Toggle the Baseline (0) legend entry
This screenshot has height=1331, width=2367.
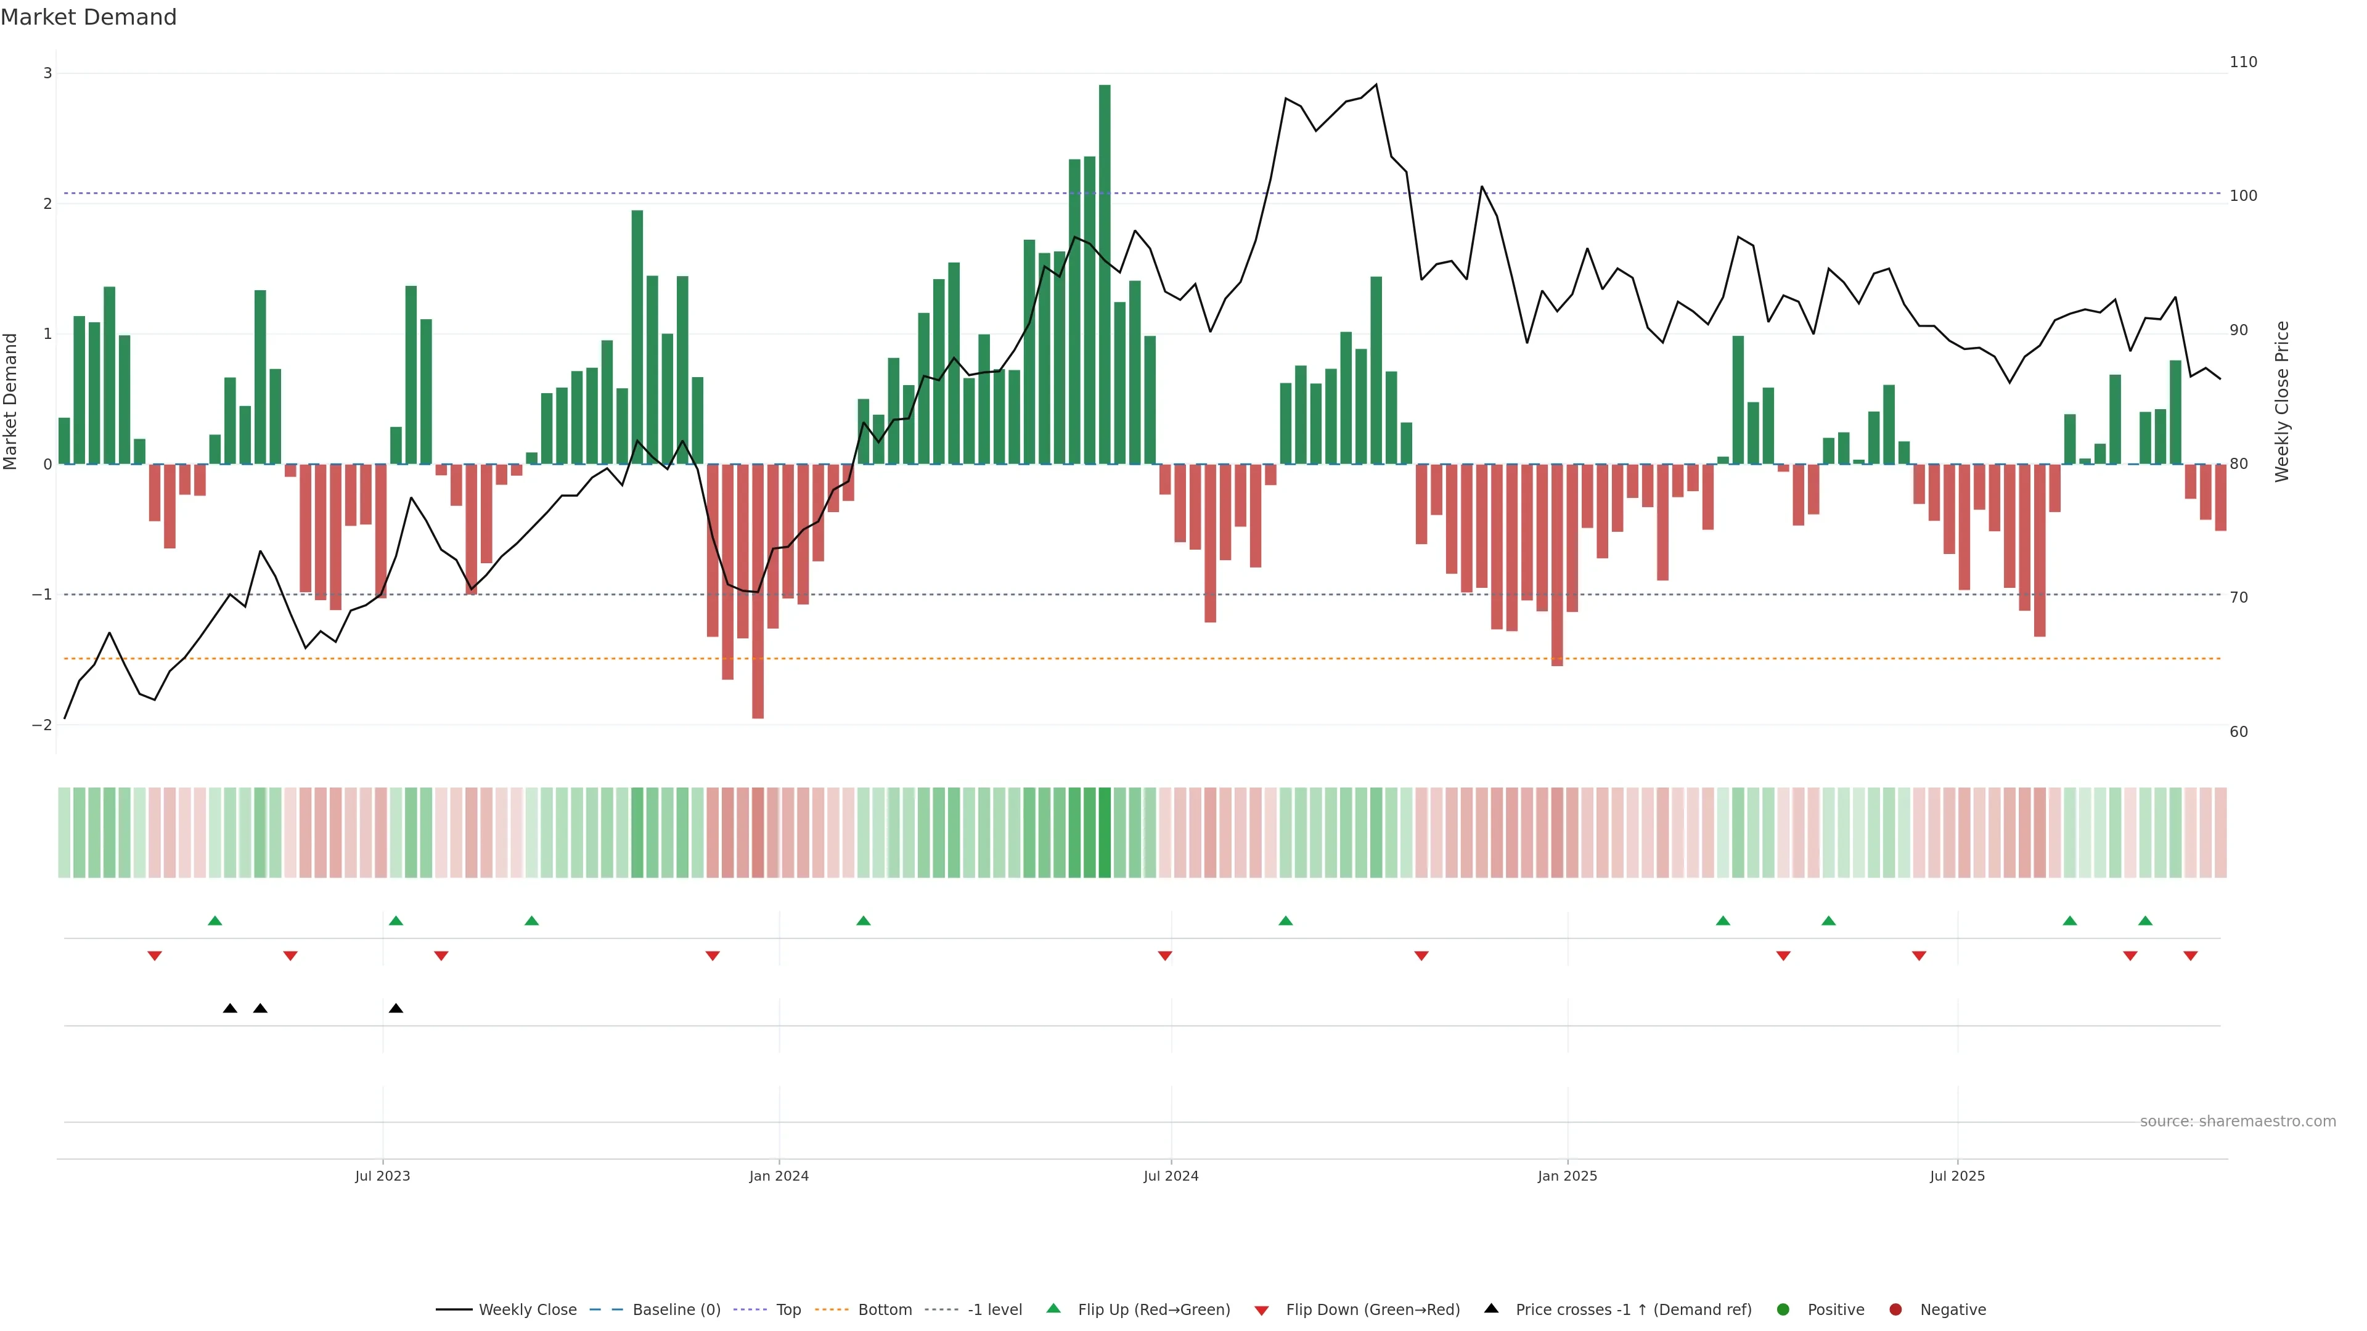pos(676,1310)
